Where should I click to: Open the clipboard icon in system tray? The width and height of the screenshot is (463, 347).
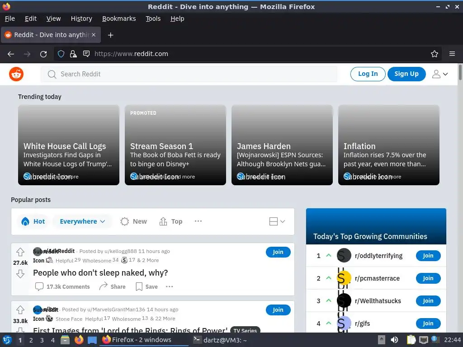(411, 340)
